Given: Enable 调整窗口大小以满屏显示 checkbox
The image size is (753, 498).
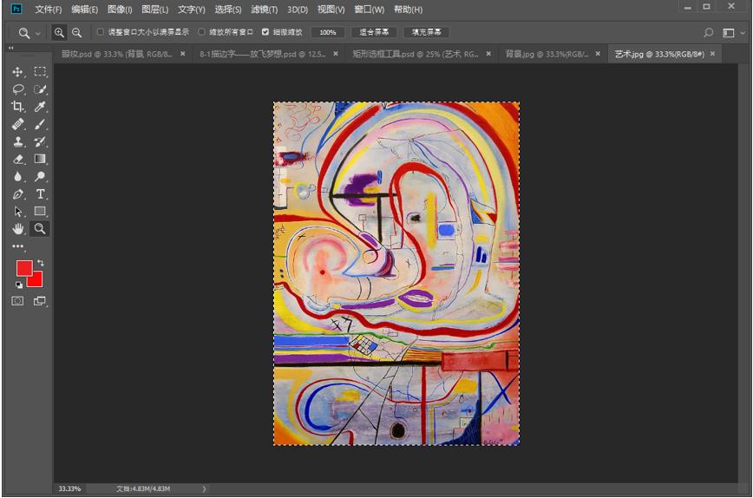Looking at the screenshot, I should click(101, 32).
